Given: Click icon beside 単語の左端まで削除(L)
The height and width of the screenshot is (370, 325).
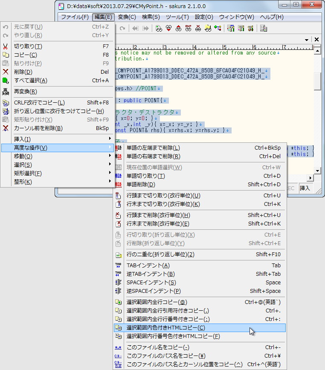Looking at the screenshot, I should click(118, 148).
